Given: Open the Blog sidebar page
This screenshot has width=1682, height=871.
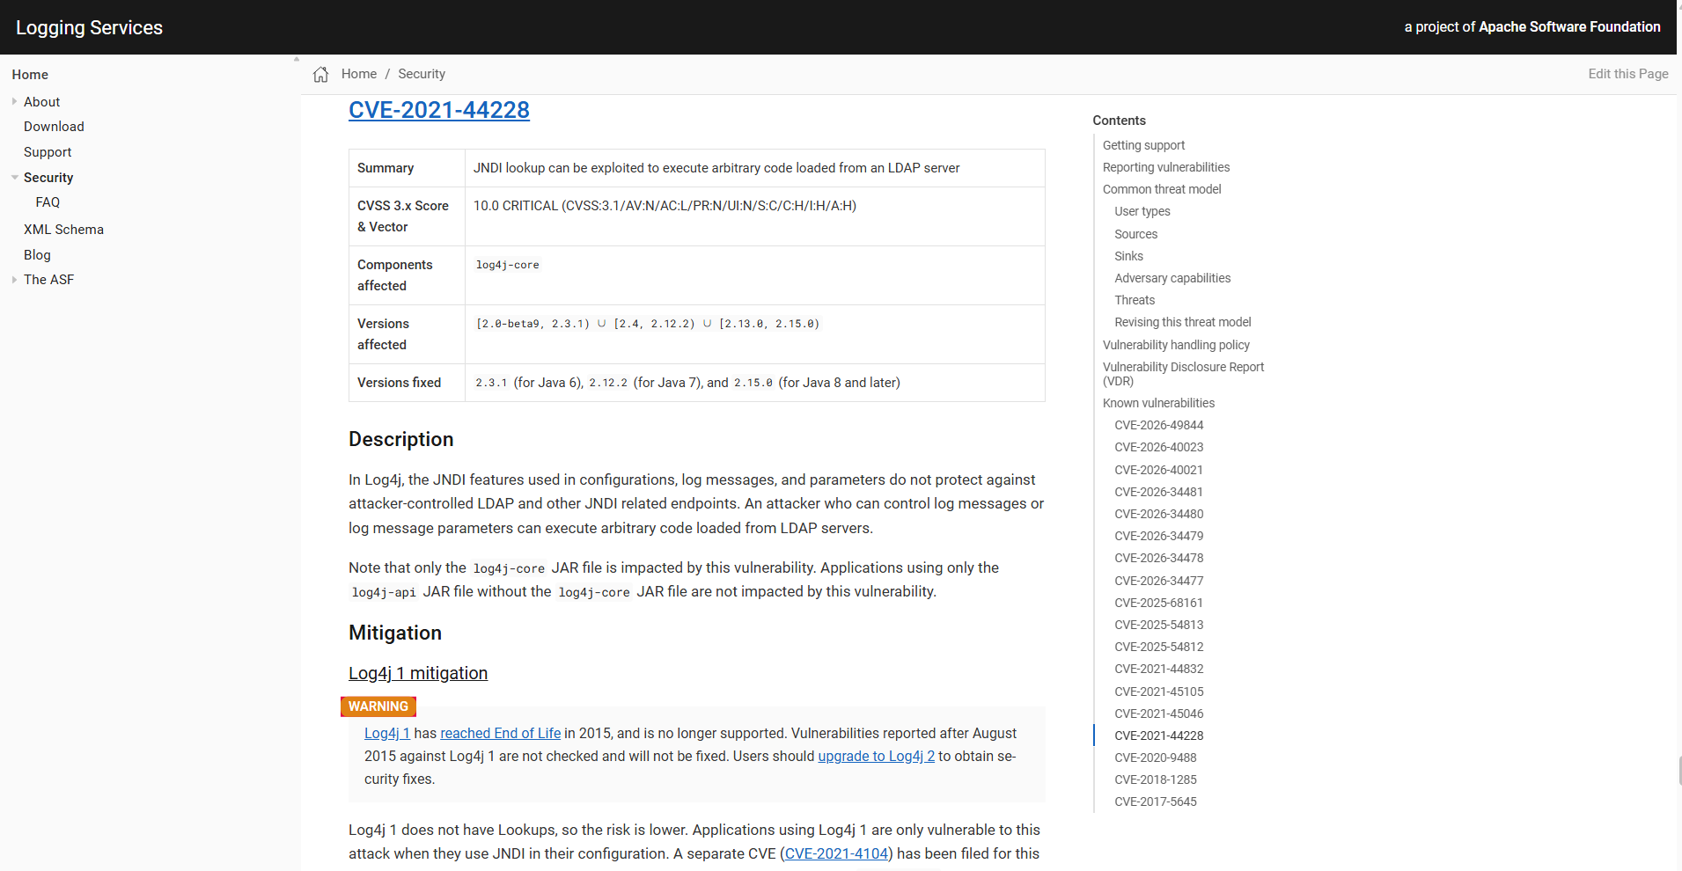Looking at the screenshot, I should (37, 255).
